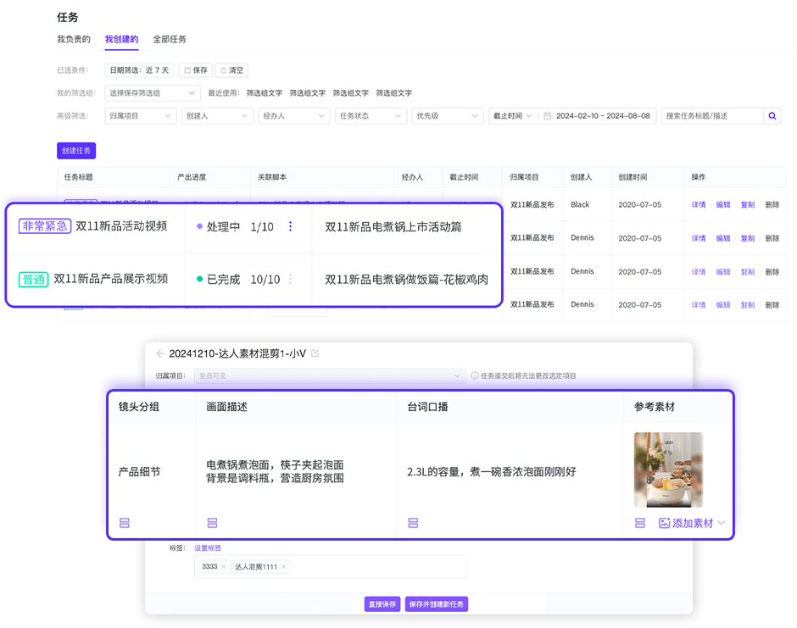Viewport: 797px width, 628px height.
Task: Click the row icon under 镜头分组 column
Action: point(125,523)
